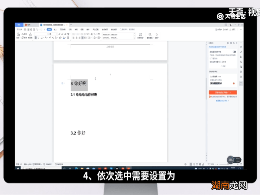
Task: Click the numbered list icon
Action: [x=77, y=34]
